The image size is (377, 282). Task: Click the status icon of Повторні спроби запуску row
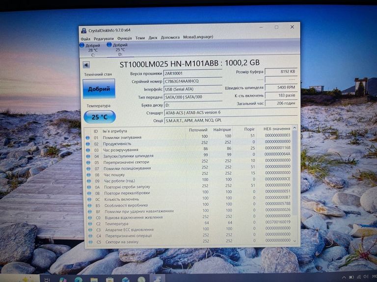(x=89, y=188)
